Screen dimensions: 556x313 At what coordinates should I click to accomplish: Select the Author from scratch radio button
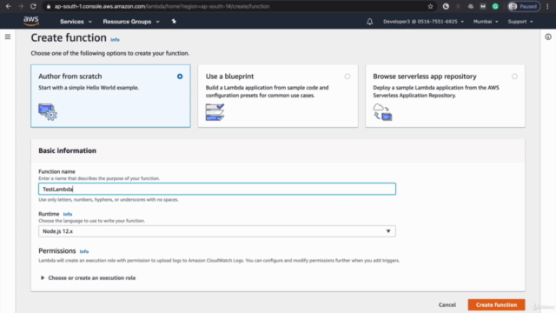pos(180,77)
